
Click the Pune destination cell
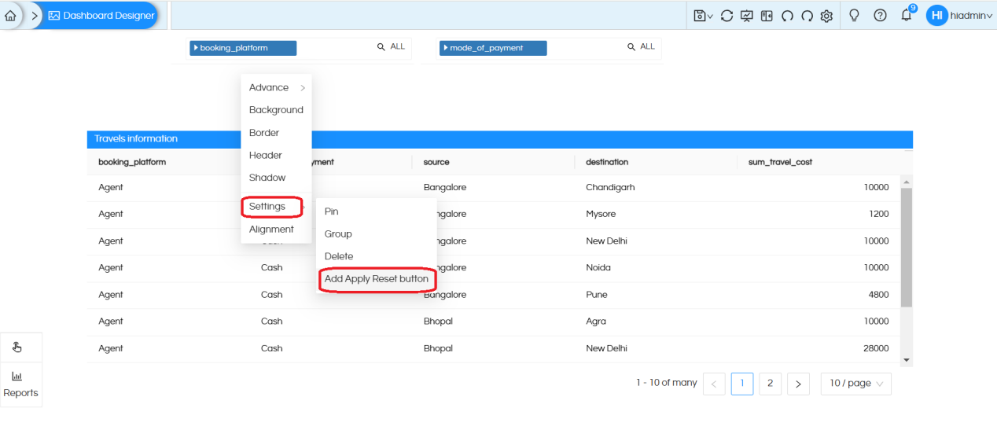pyautogui.click(x=596, y=295)
